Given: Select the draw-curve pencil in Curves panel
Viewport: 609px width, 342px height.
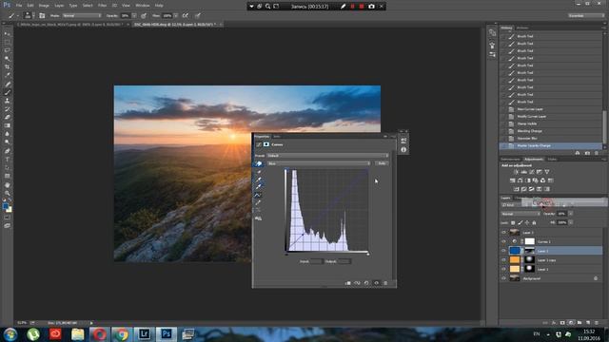Looking at the screenshot, I should tap(258, 202).
